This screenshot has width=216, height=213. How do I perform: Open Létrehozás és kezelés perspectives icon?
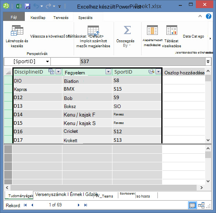click(17, 31)
